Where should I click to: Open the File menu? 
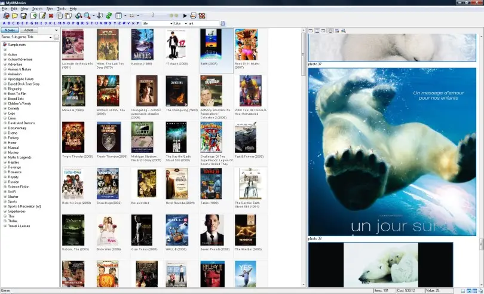[x=5, y=9]
